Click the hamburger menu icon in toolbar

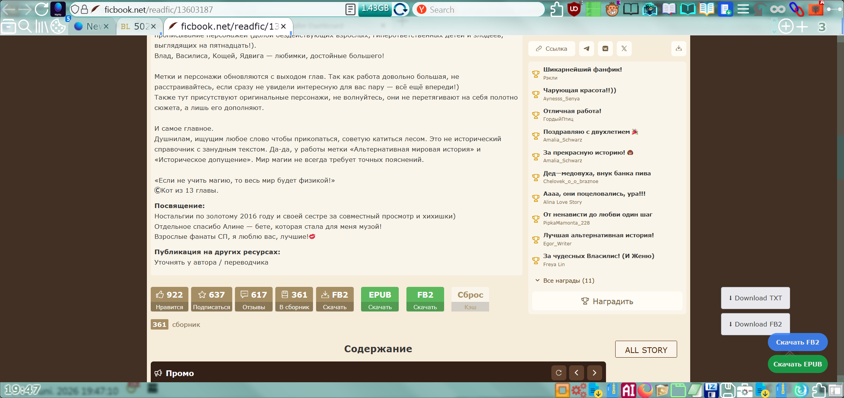pos(743,9)
